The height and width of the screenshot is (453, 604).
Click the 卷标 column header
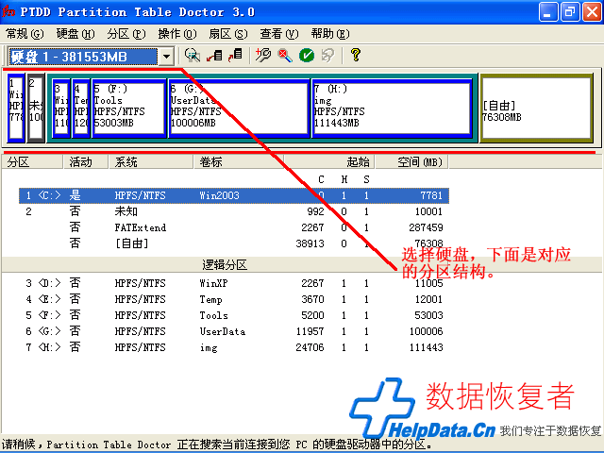coord(238,162)
